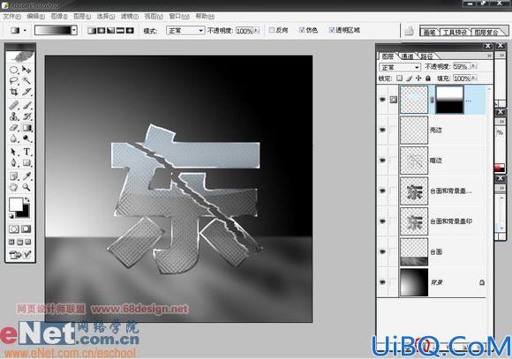512x359 pixels.
Task: Switch to the 路径 (Paths) tab
Action: click(426, 56)
